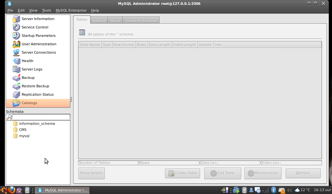Switch to the Stored Procedures tab
The image size is (332, 194).
[x=141, y=20]
